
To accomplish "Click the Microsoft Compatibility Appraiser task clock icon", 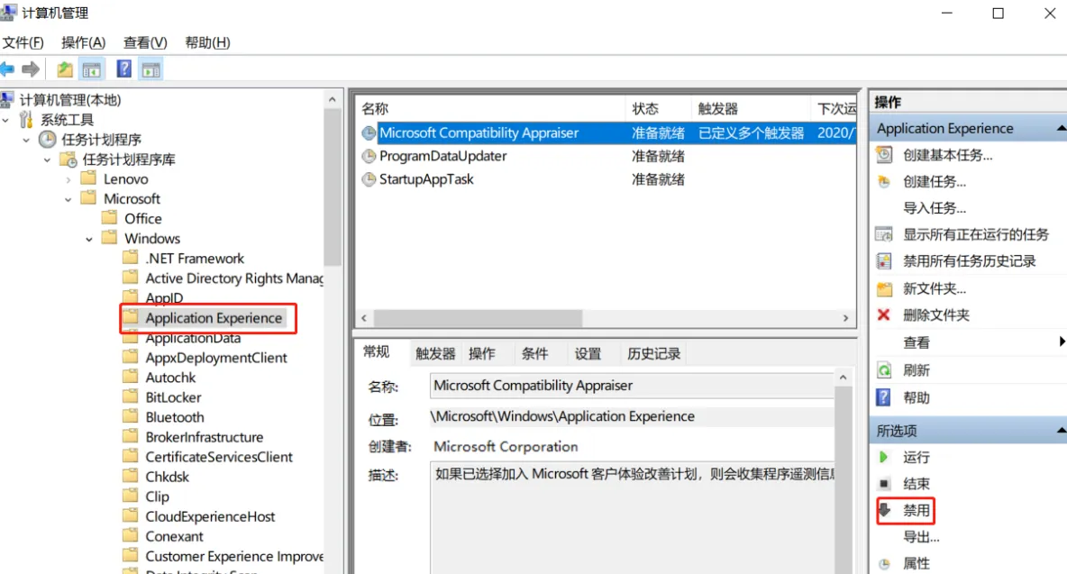I will 369,133.
